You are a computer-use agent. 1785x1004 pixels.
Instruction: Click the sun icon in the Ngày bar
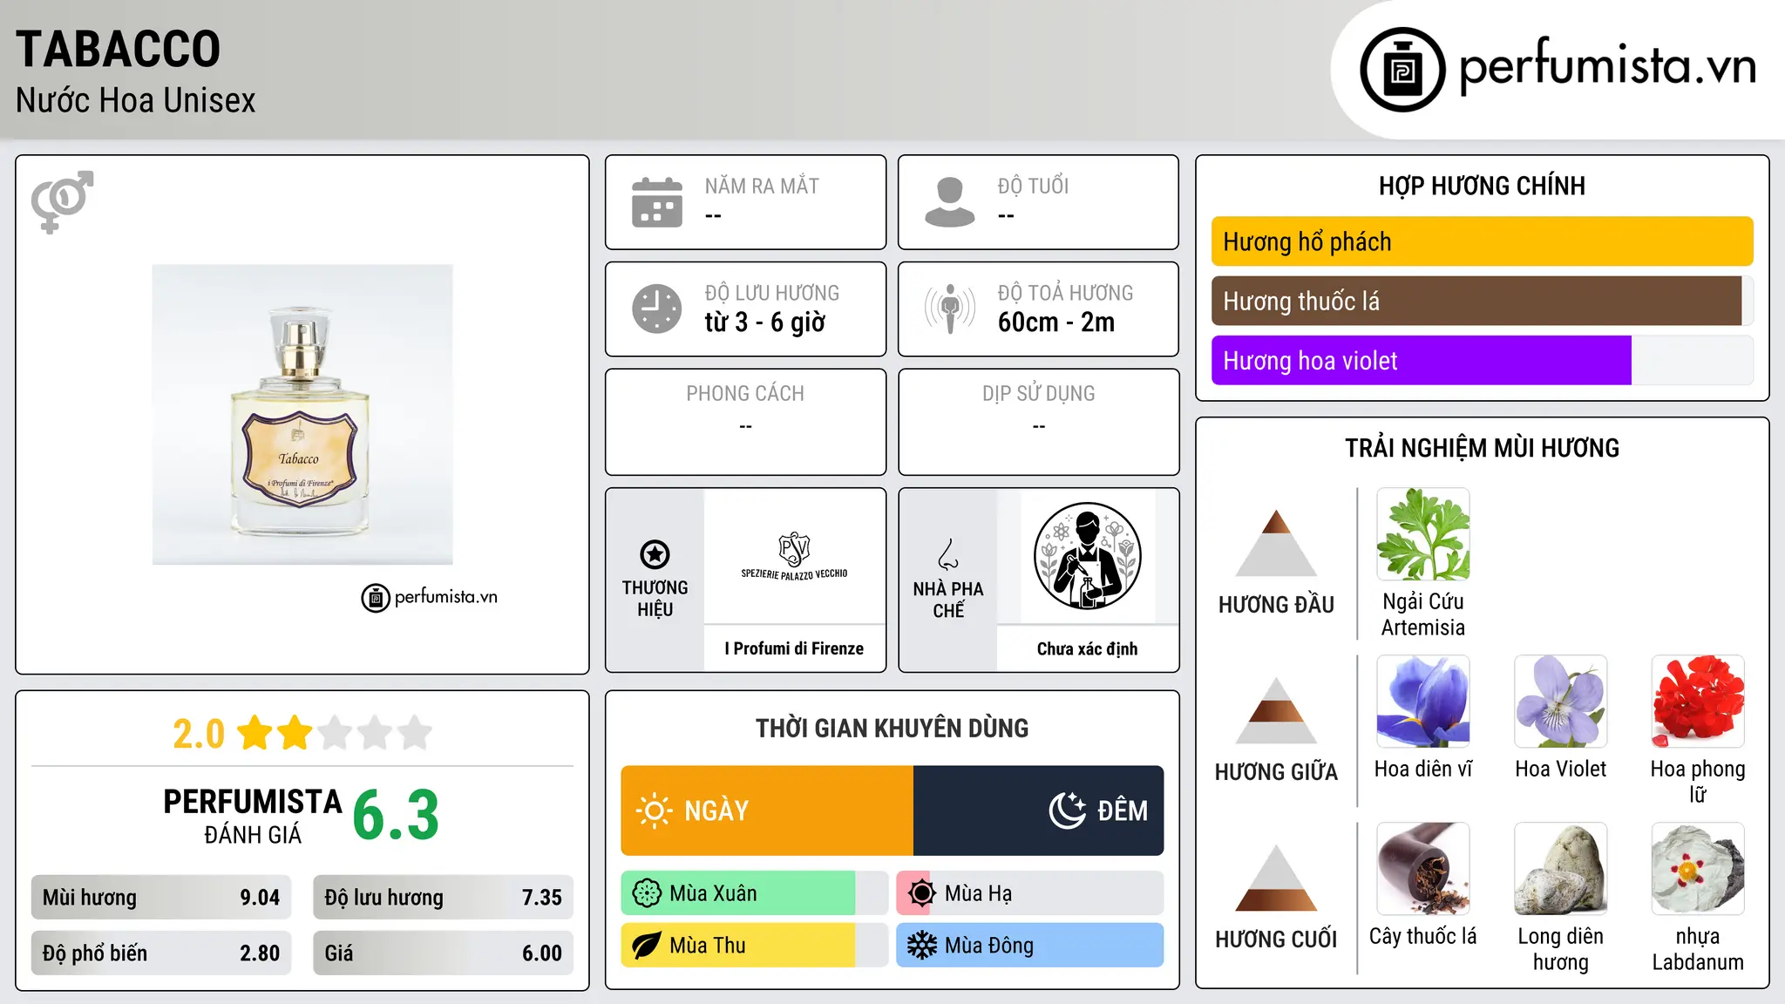click(x=654, y=811)
